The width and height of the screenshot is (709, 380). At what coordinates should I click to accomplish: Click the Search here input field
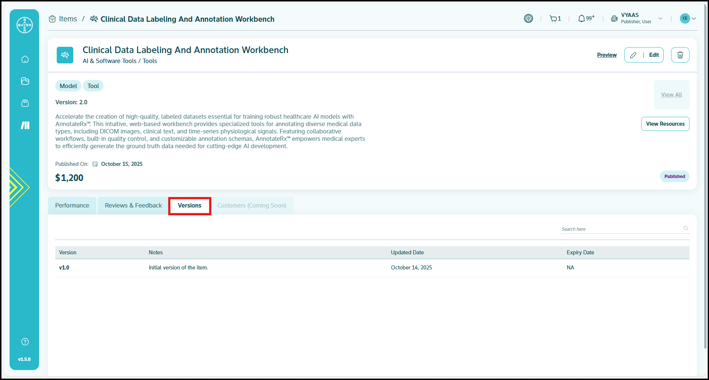pos(621,229)
